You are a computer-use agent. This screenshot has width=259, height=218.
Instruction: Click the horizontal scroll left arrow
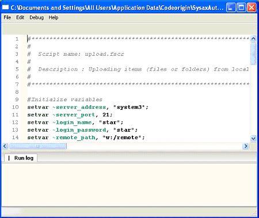click(x=5, y=146)
